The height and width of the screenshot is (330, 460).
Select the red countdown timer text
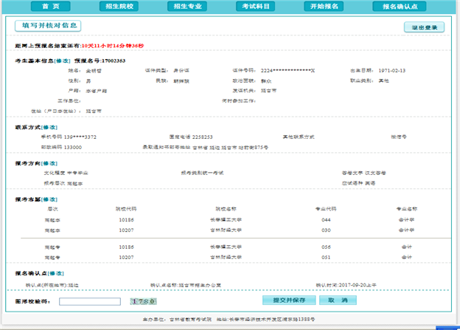click(113, 46)
